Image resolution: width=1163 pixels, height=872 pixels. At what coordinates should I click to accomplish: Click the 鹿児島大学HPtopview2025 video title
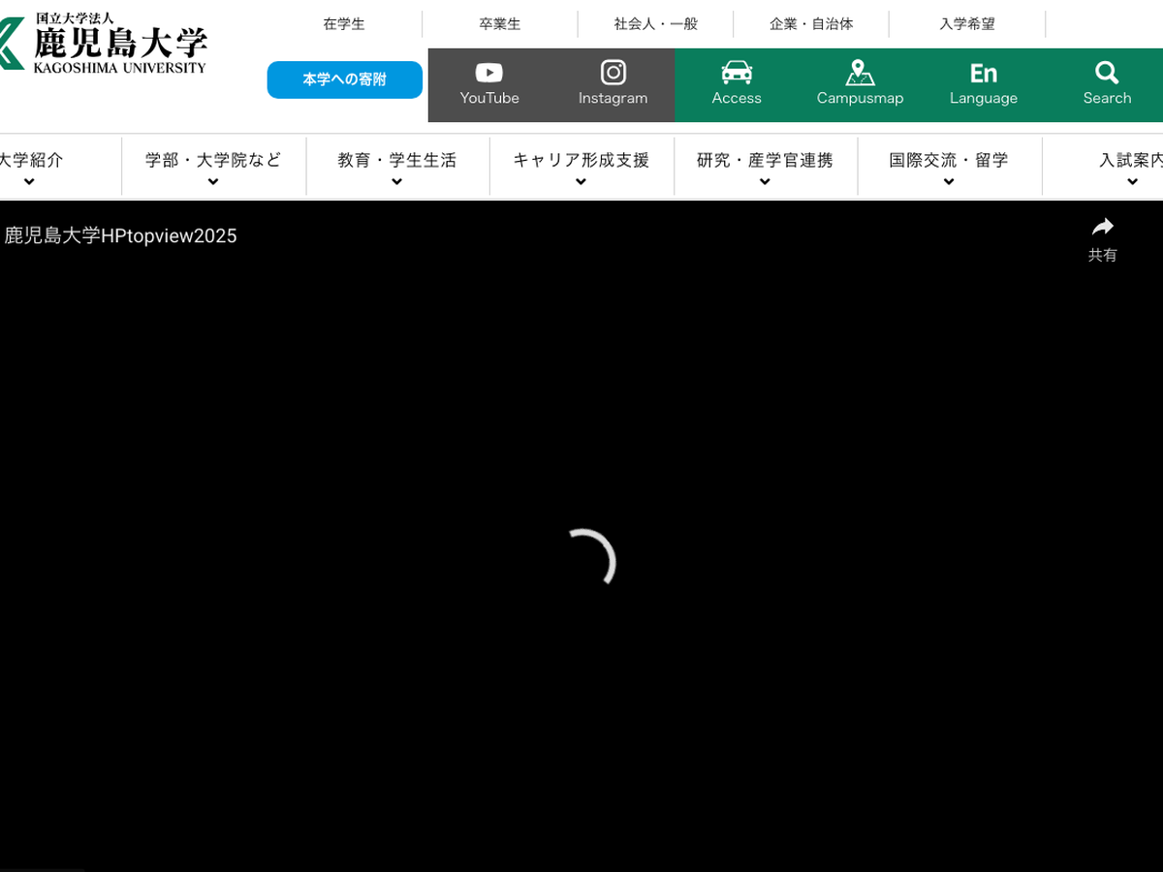121,235
